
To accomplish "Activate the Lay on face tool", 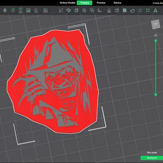I will (36, 11).
